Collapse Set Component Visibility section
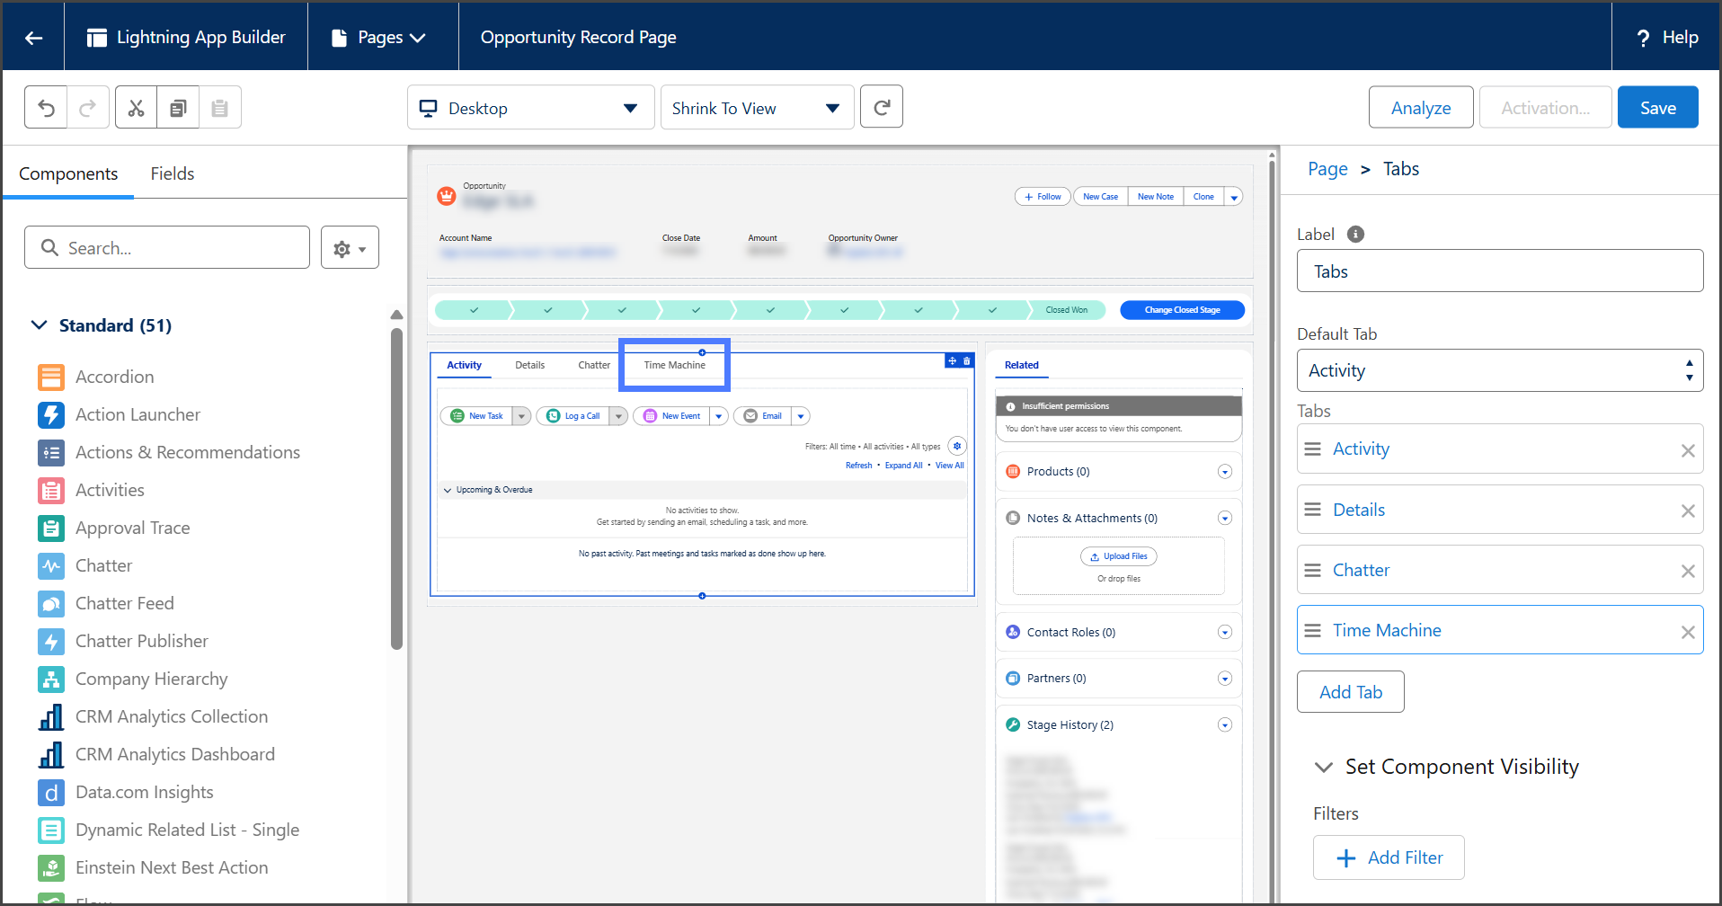Image resolution: width=1722 pixels, height=906 pixels. point(1323,767)
